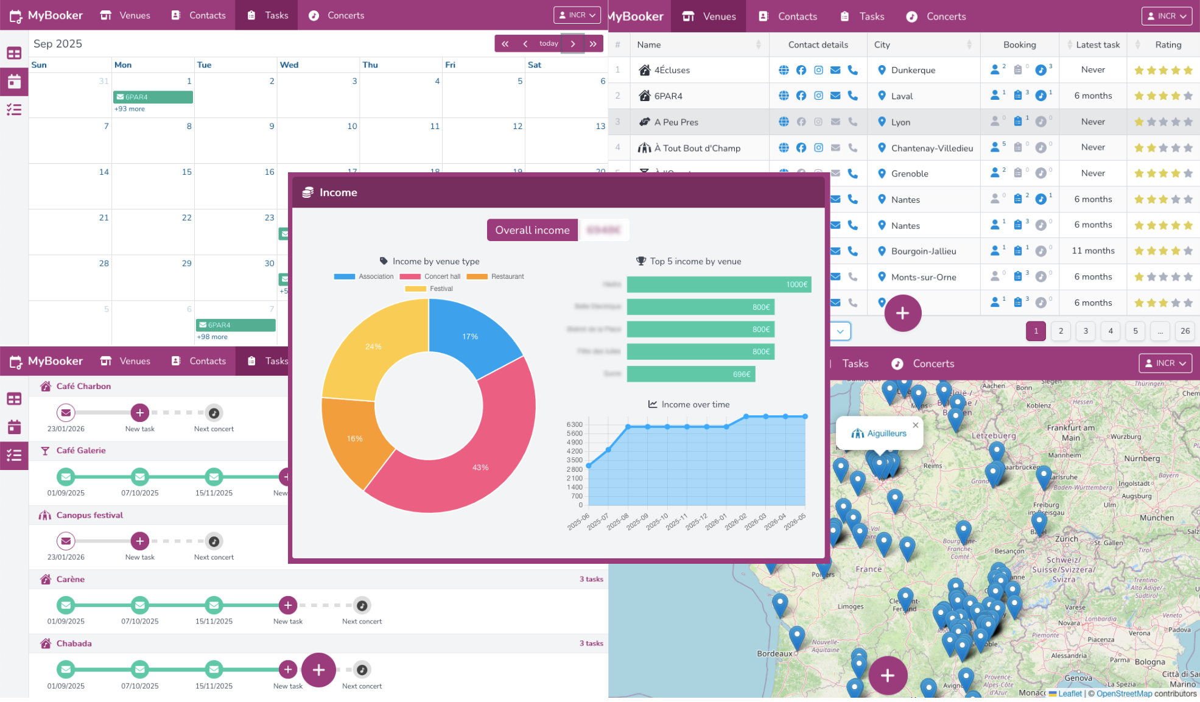Viewport: 1200px width, 702px height.
Task: Close the Aiguilleurs map popup
Action: click(915, 425)
